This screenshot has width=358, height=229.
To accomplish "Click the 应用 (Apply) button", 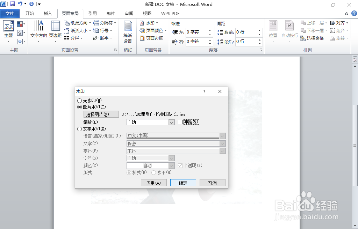I will coord(153,182).
